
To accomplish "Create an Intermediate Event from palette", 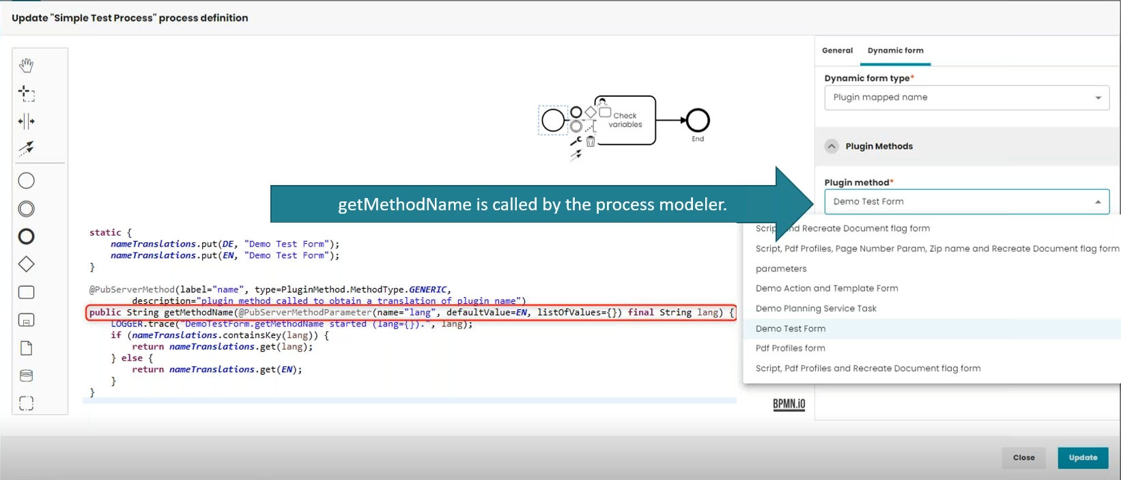I will click(x=26, y=209).
